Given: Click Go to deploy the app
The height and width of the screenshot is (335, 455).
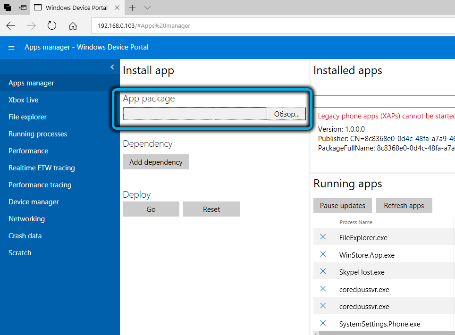Looking at the screenshot, I should click(151, 209).
